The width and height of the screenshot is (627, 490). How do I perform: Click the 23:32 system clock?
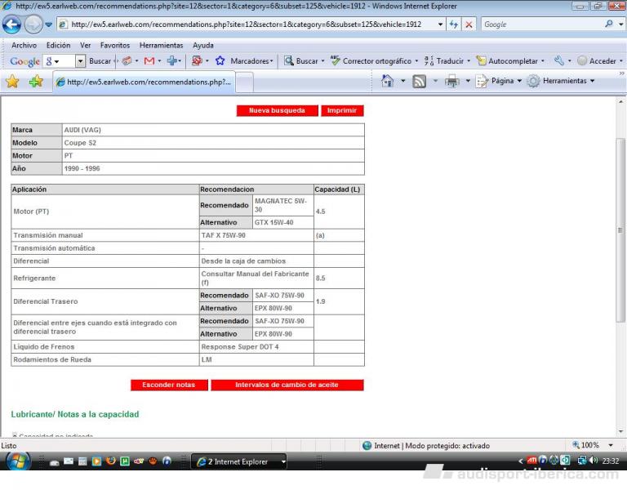(x=611, y=461)
